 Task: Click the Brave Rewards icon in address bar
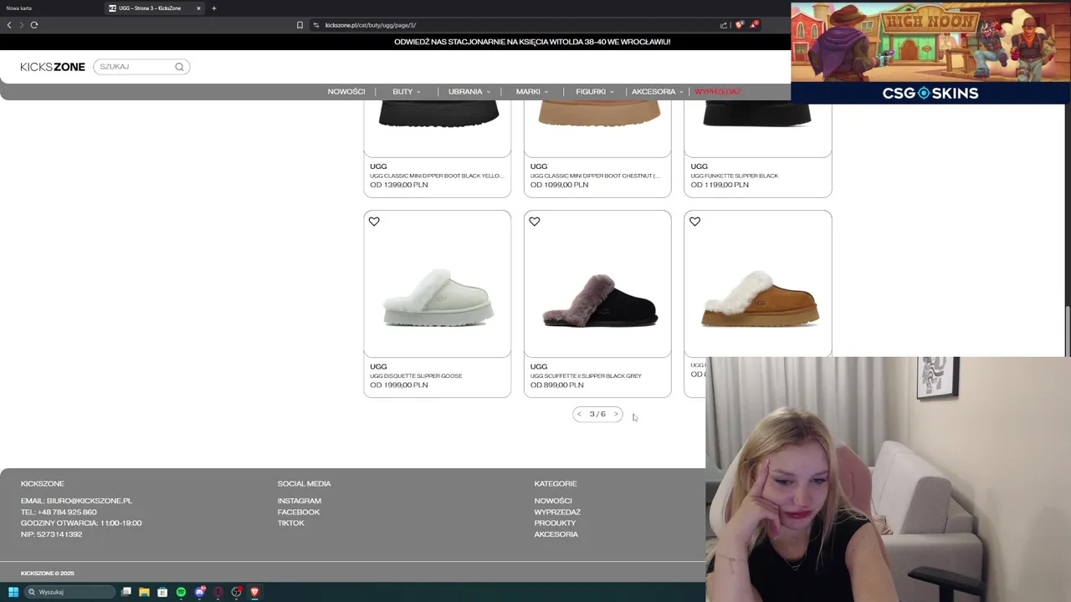coord(754,25)
